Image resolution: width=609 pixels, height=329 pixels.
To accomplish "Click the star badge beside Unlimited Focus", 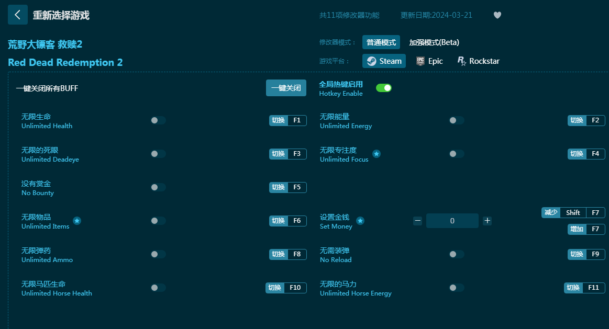I will pos(377,154).
